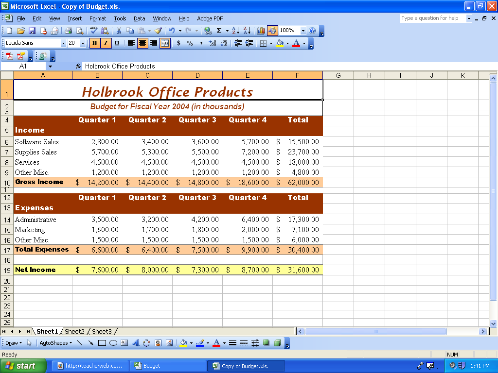Viewport: 498px width, 373px height.
Task: Convert to Adobe PDF icon
Action: (10, 56)
